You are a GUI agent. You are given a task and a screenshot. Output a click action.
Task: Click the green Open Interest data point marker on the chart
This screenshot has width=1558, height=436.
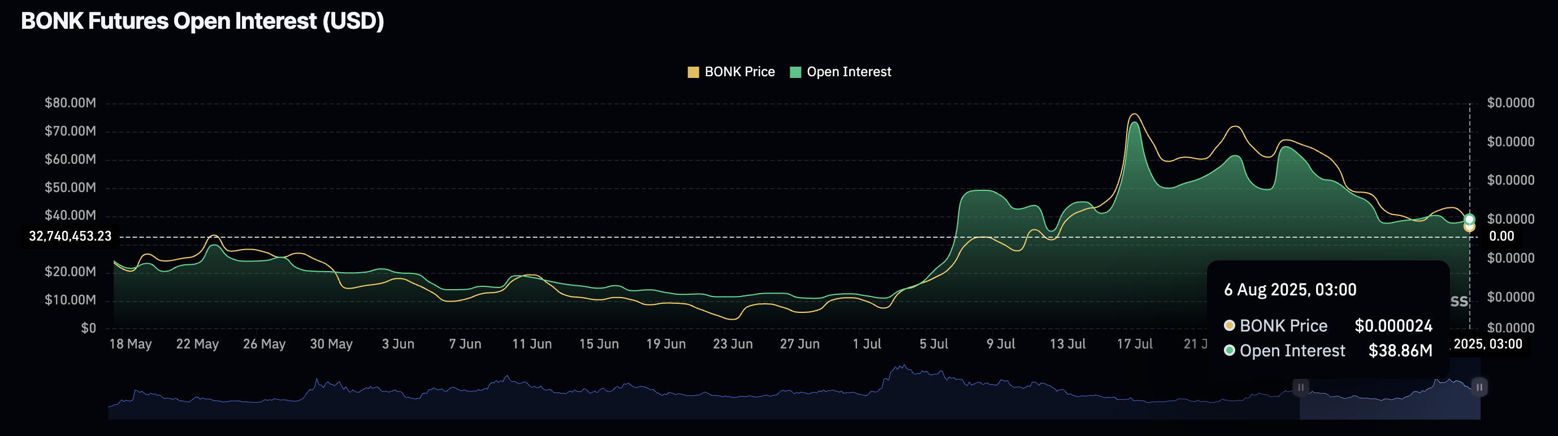[x=1470, y=219]
